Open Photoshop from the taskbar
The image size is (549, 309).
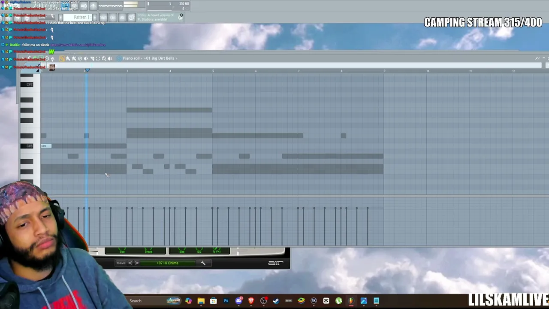(x=226, y=301)
